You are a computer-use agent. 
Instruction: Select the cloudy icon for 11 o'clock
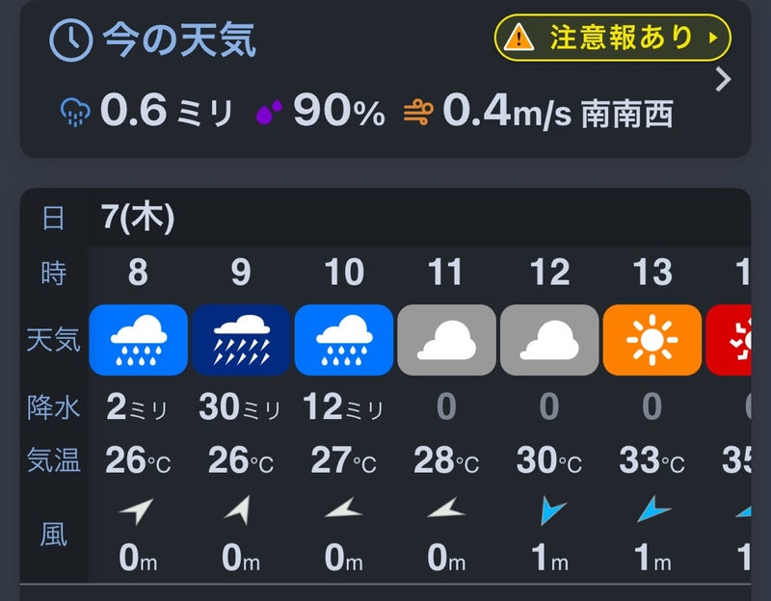[x=446, y=340]
